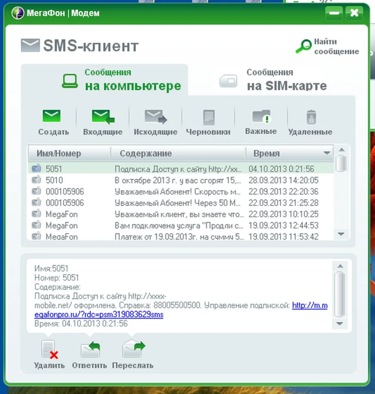The width and height of the screenshot is (375, 394).
Task: Click envelope icon of 12:44:53 MegaFon message
Action: coord(36,225)
